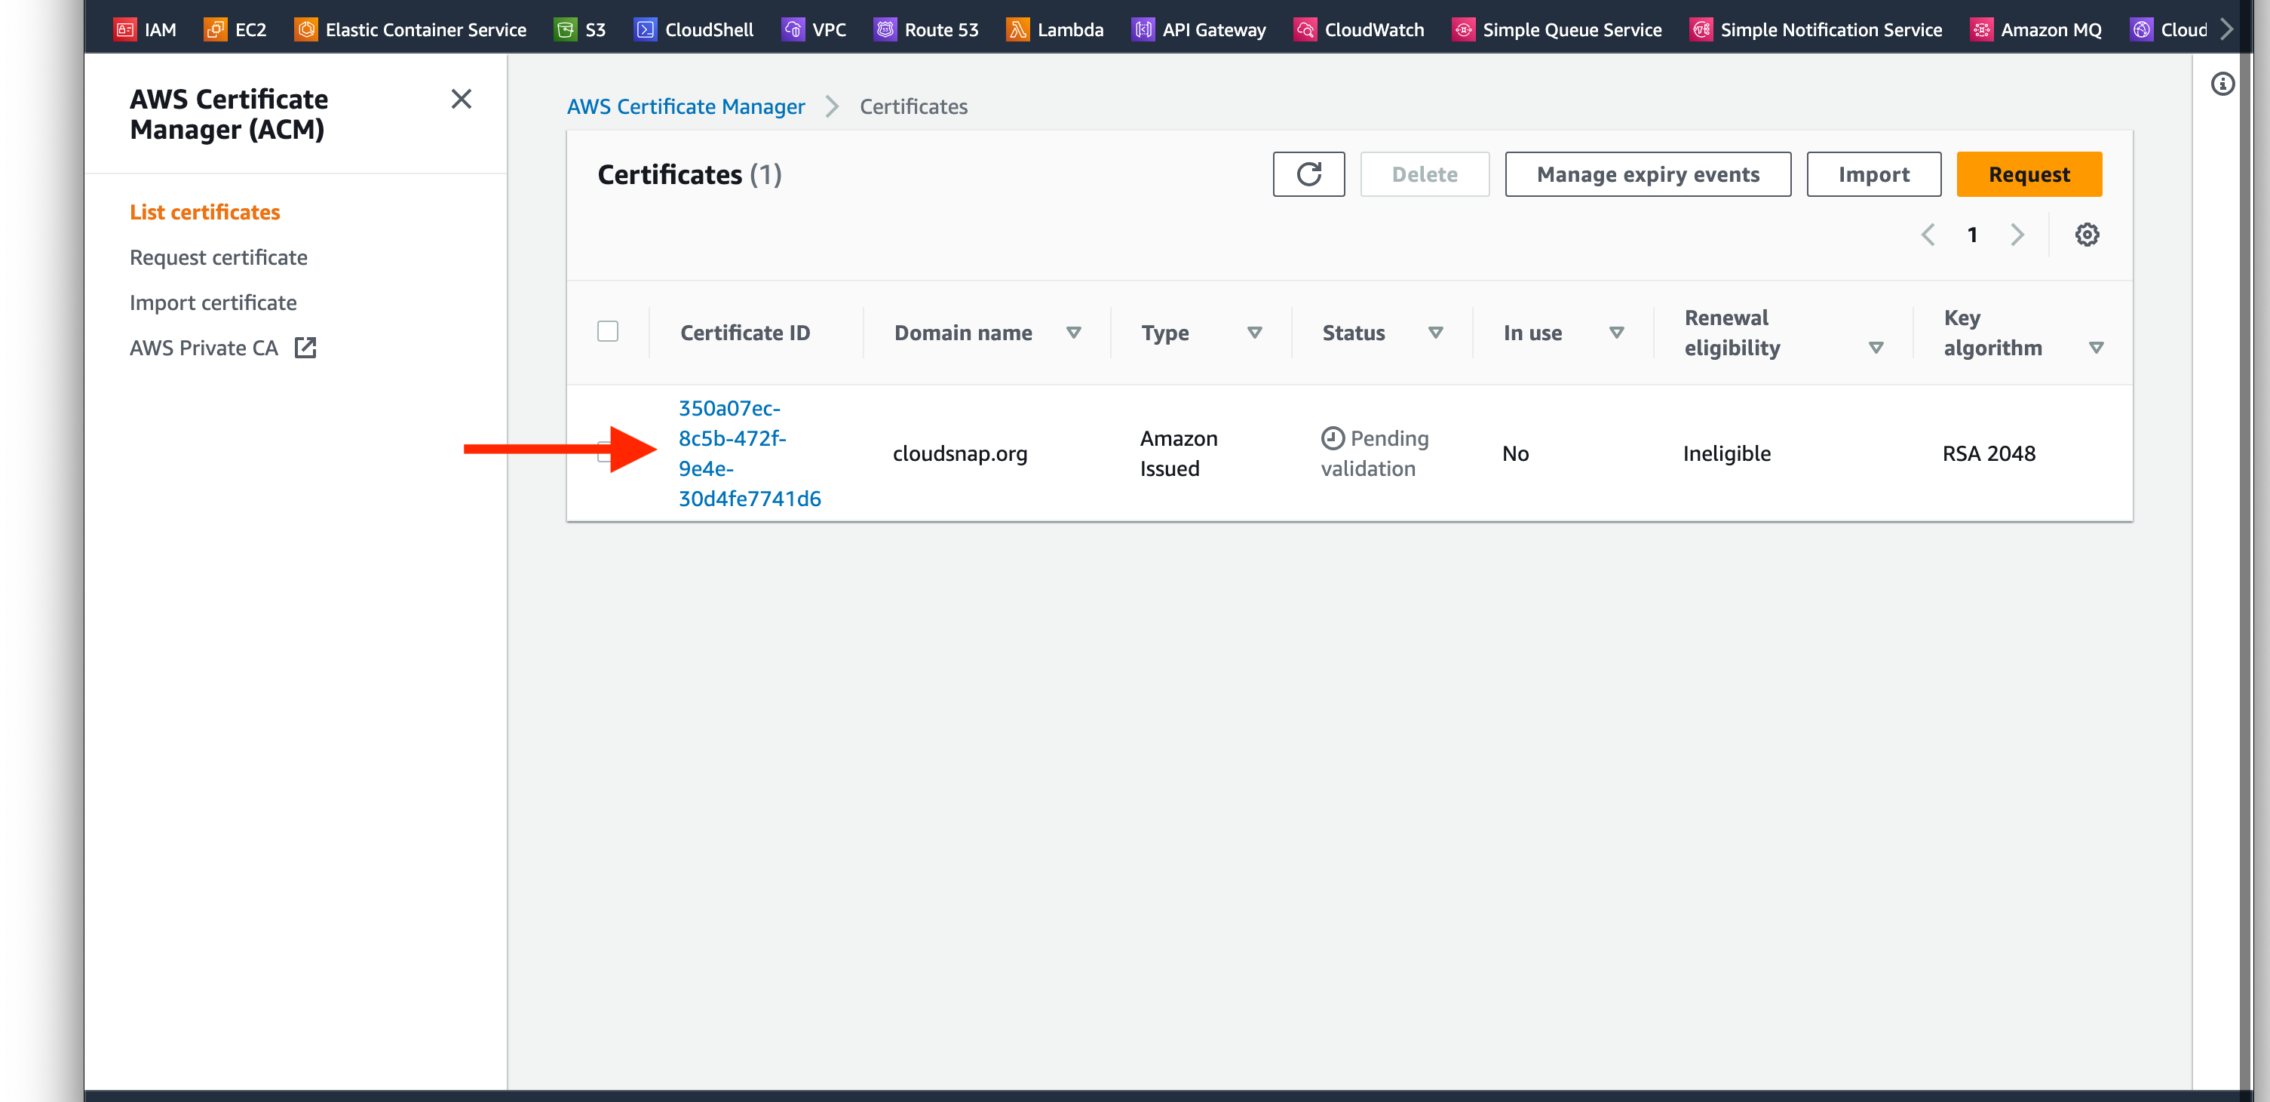Click the Ineligible renewal cell
2270x1102 pixels.
click(1726, 453)
